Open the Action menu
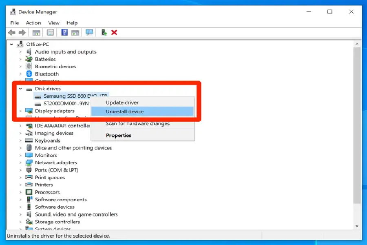This screenshot has width=367, height=245. 33,23
